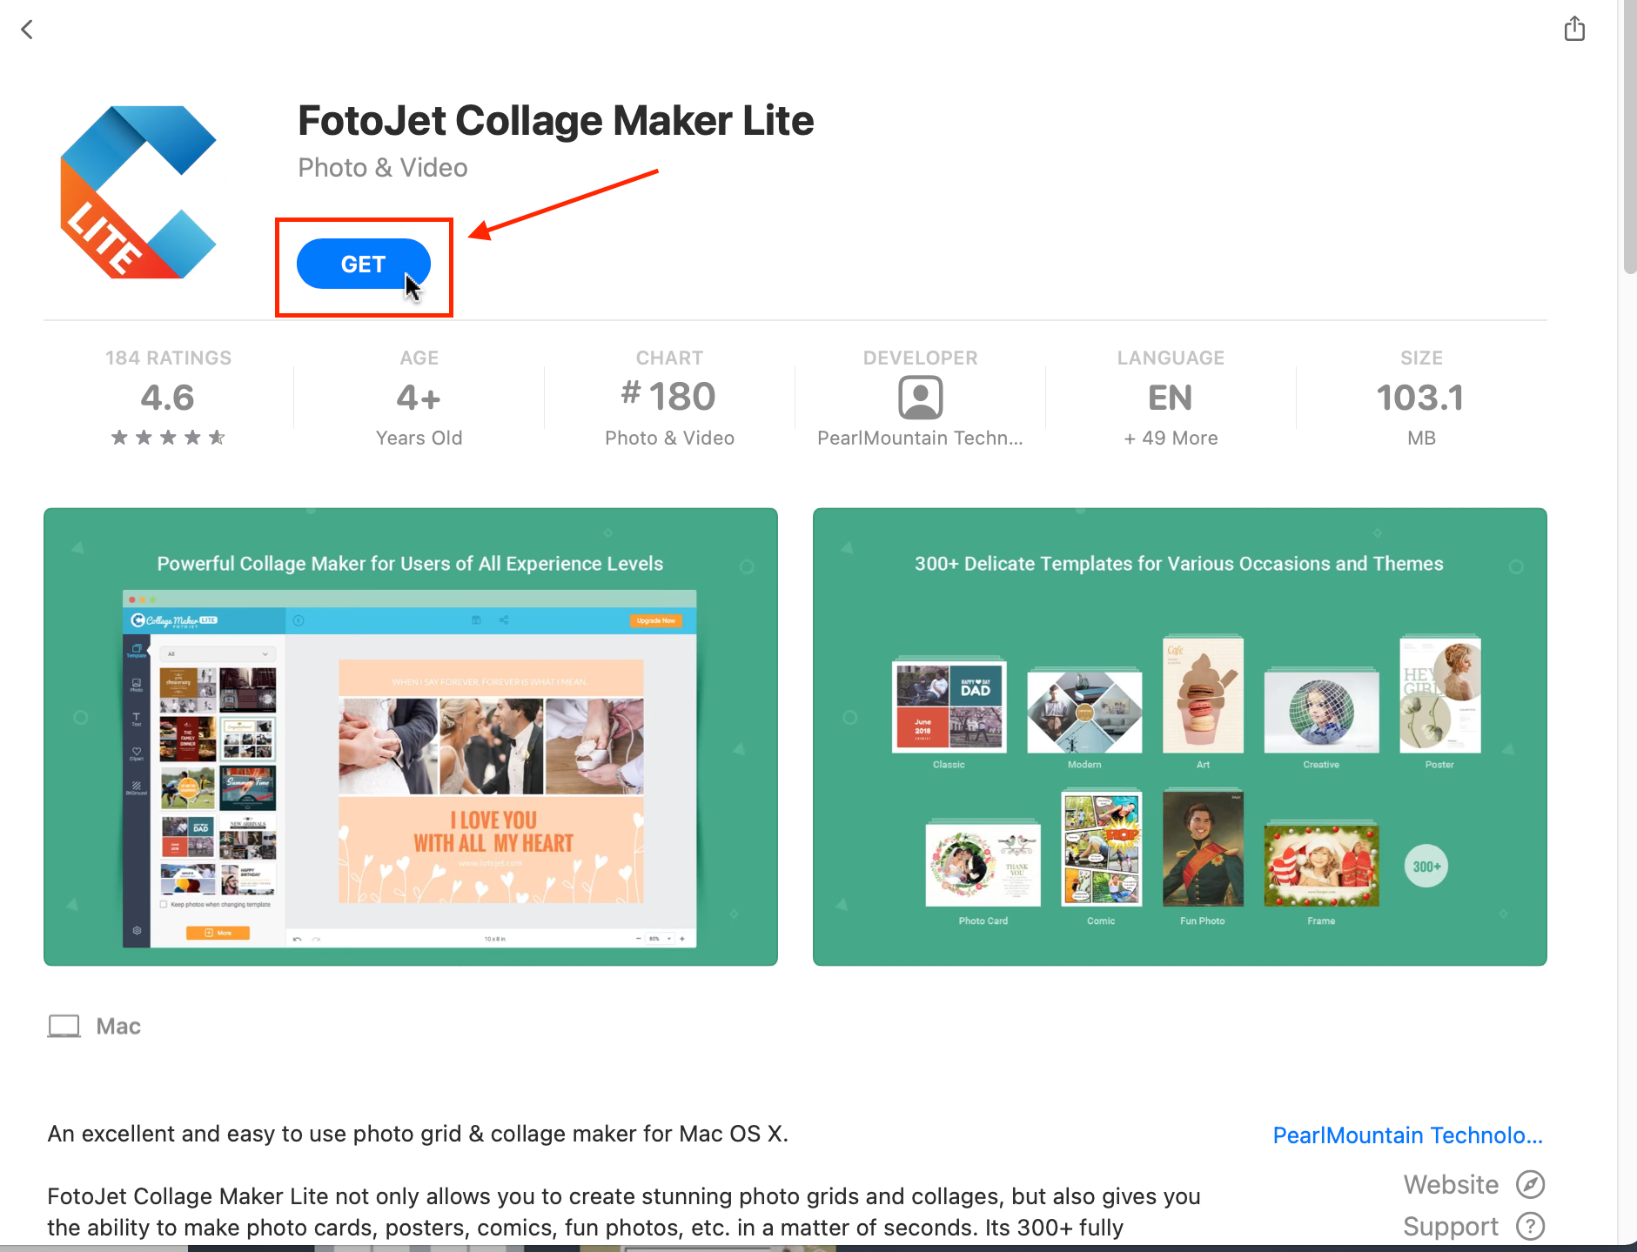
Task: Show the + 49 More languages
Action: click(x=1171, y=438)
